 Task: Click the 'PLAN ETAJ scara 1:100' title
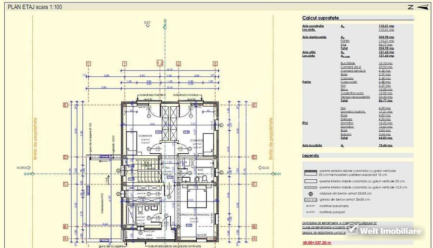click(x=35, y=7)
